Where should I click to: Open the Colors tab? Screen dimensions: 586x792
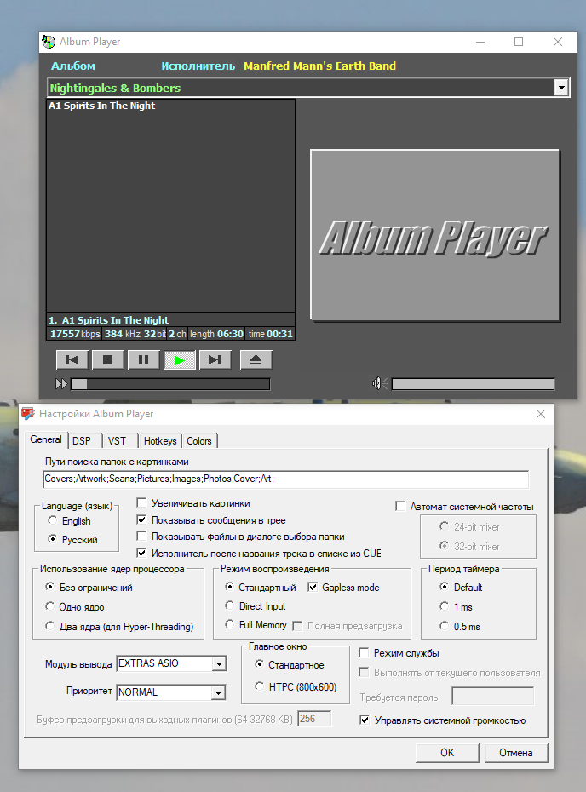199,441
